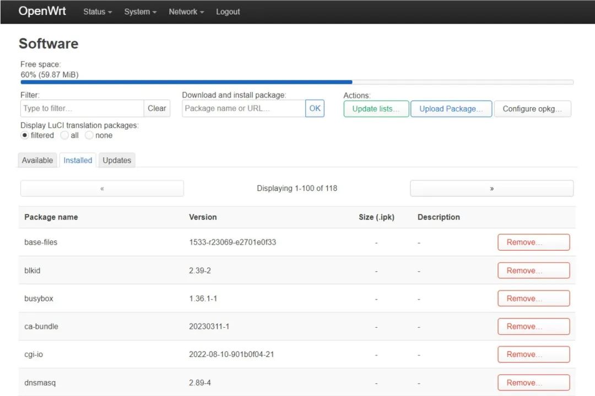Click in the Type to filter field
This screenshot has width=595, height=396.
tap(82, 108)
